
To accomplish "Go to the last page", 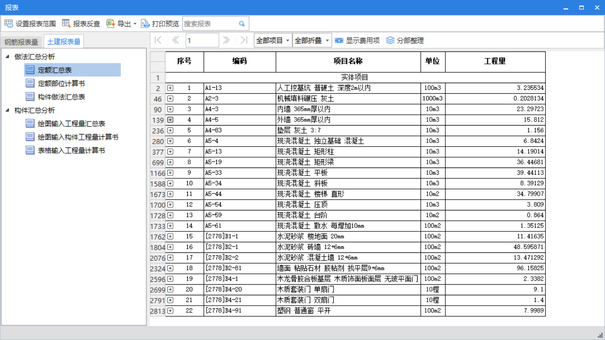I will (244, 40).
